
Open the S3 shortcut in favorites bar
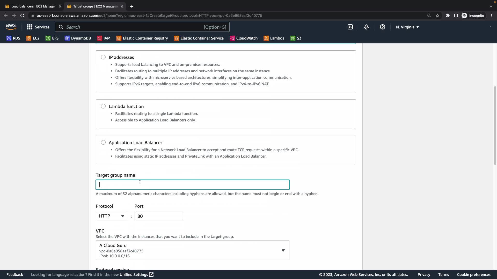pos(296,38)
